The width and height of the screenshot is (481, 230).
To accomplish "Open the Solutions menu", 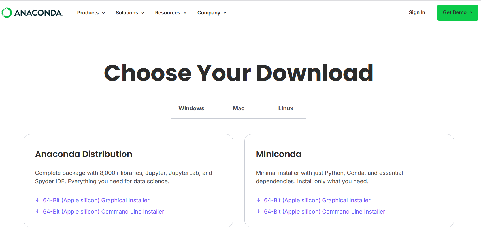I will 130,13.
